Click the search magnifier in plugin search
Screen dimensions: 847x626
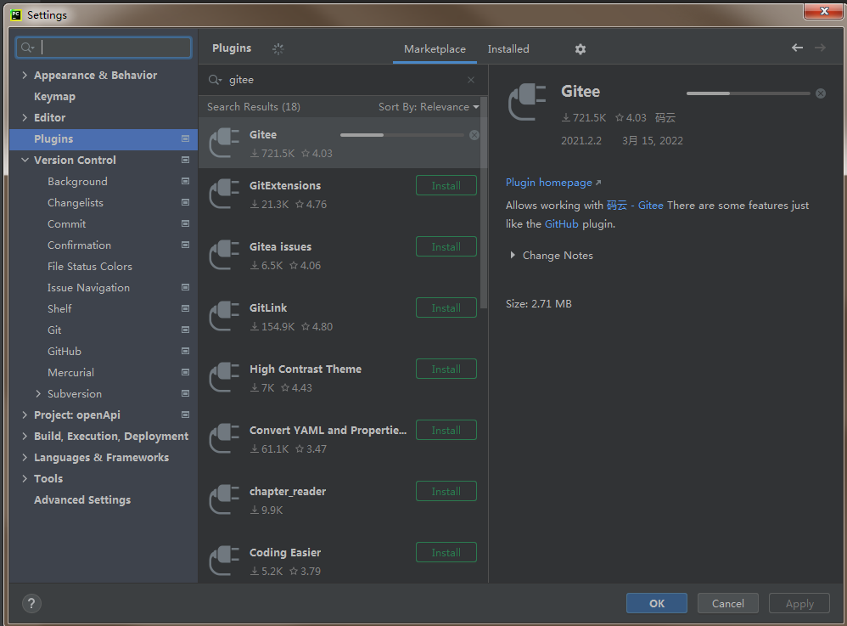(215, 80)
